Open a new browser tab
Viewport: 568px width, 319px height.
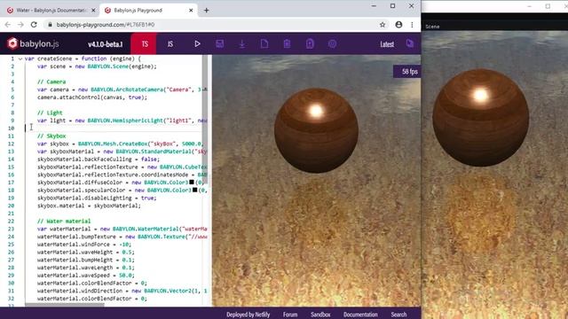tap(207, 11)
